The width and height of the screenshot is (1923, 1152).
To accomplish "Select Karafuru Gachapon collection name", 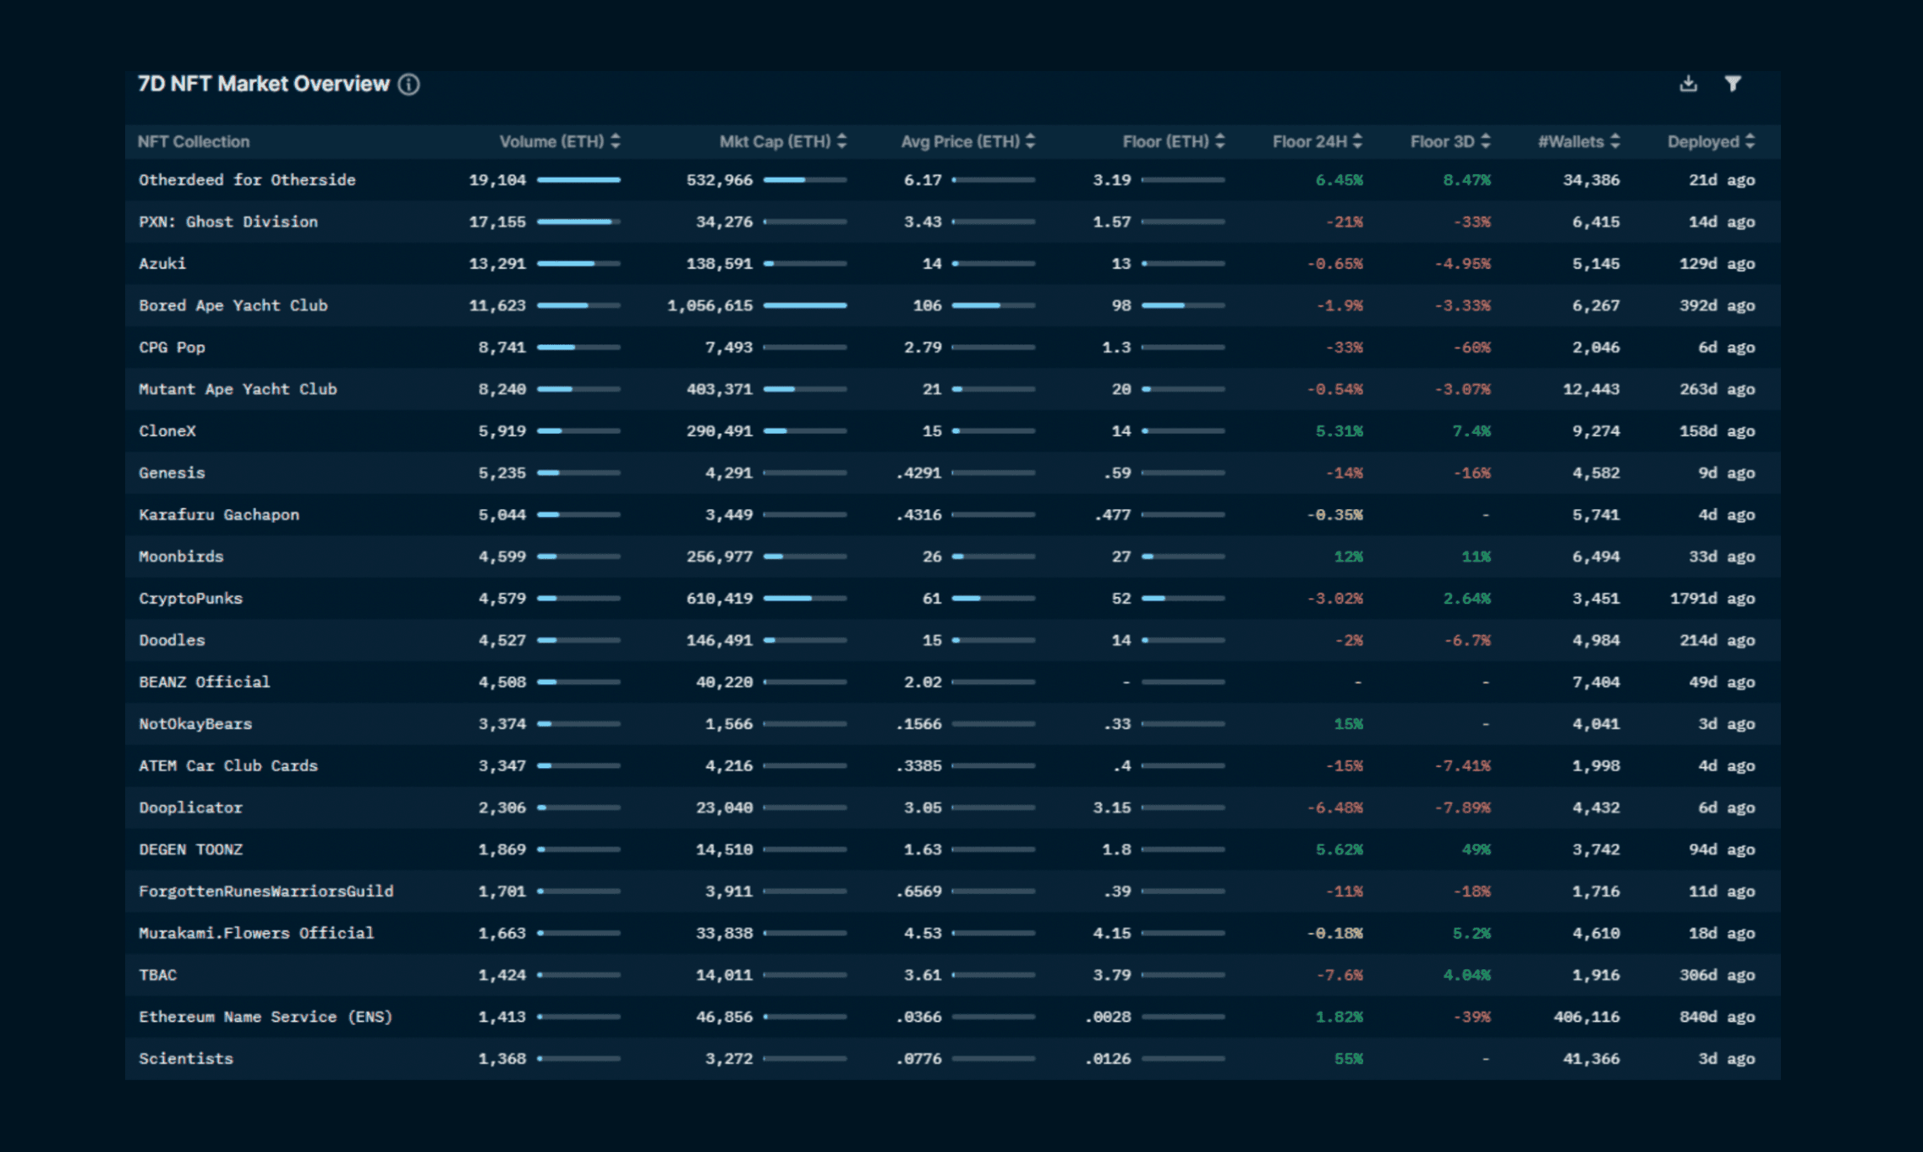I will pyautogui.click(x=219, y=515).
